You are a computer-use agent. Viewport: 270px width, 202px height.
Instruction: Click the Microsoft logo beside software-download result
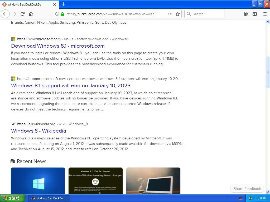(13, 39)
